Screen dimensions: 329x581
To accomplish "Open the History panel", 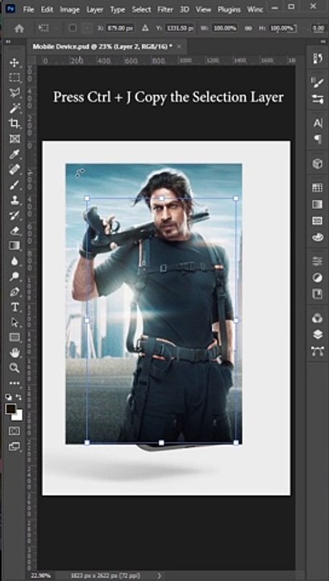I will coord(317,59).
